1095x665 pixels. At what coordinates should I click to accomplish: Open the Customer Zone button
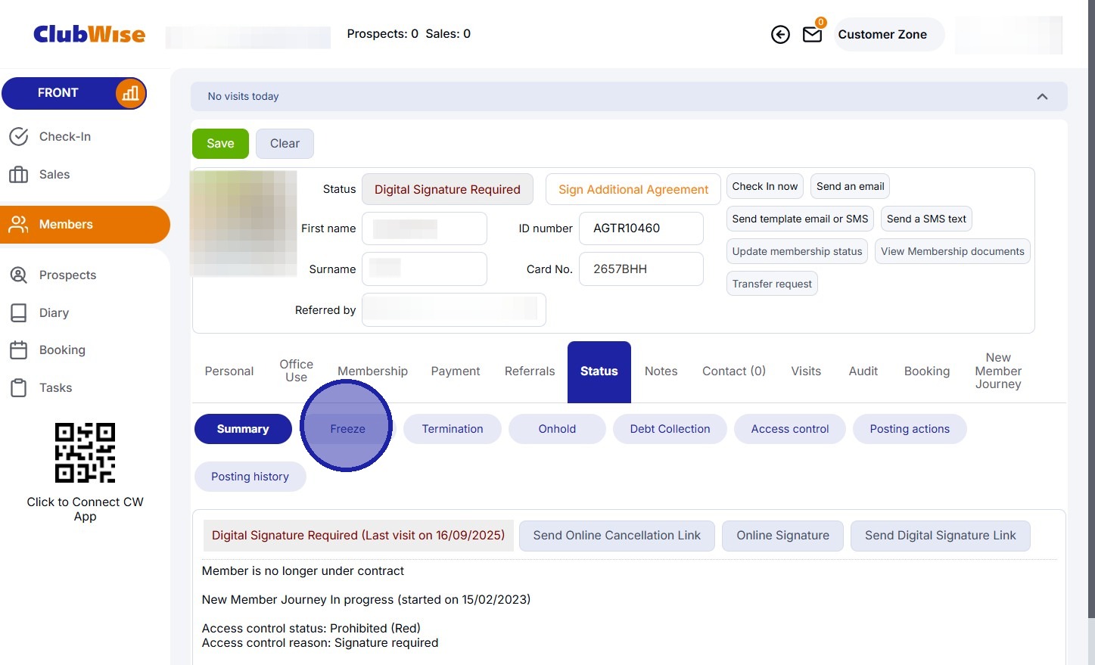(x=889, y=35)
